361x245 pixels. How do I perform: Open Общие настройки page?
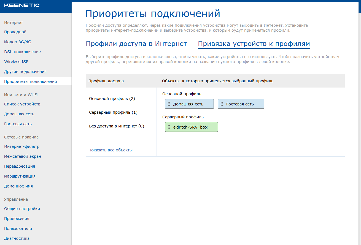point(22,209)
